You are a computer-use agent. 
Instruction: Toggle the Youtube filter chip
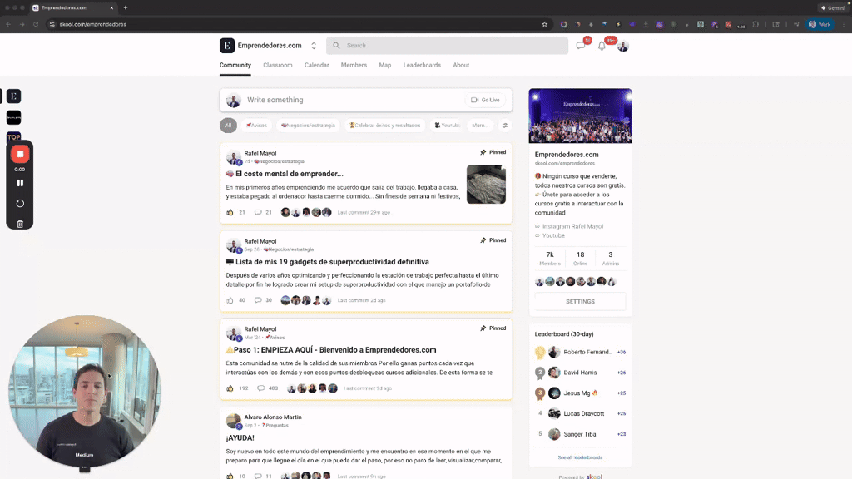447,125
